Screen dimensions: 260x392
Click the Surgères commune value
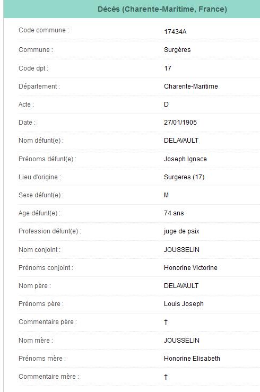point(177,50)
